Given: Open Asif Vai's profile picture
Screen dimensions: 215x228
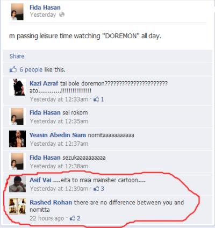Looking at the screenshot, I should point(17,184).
